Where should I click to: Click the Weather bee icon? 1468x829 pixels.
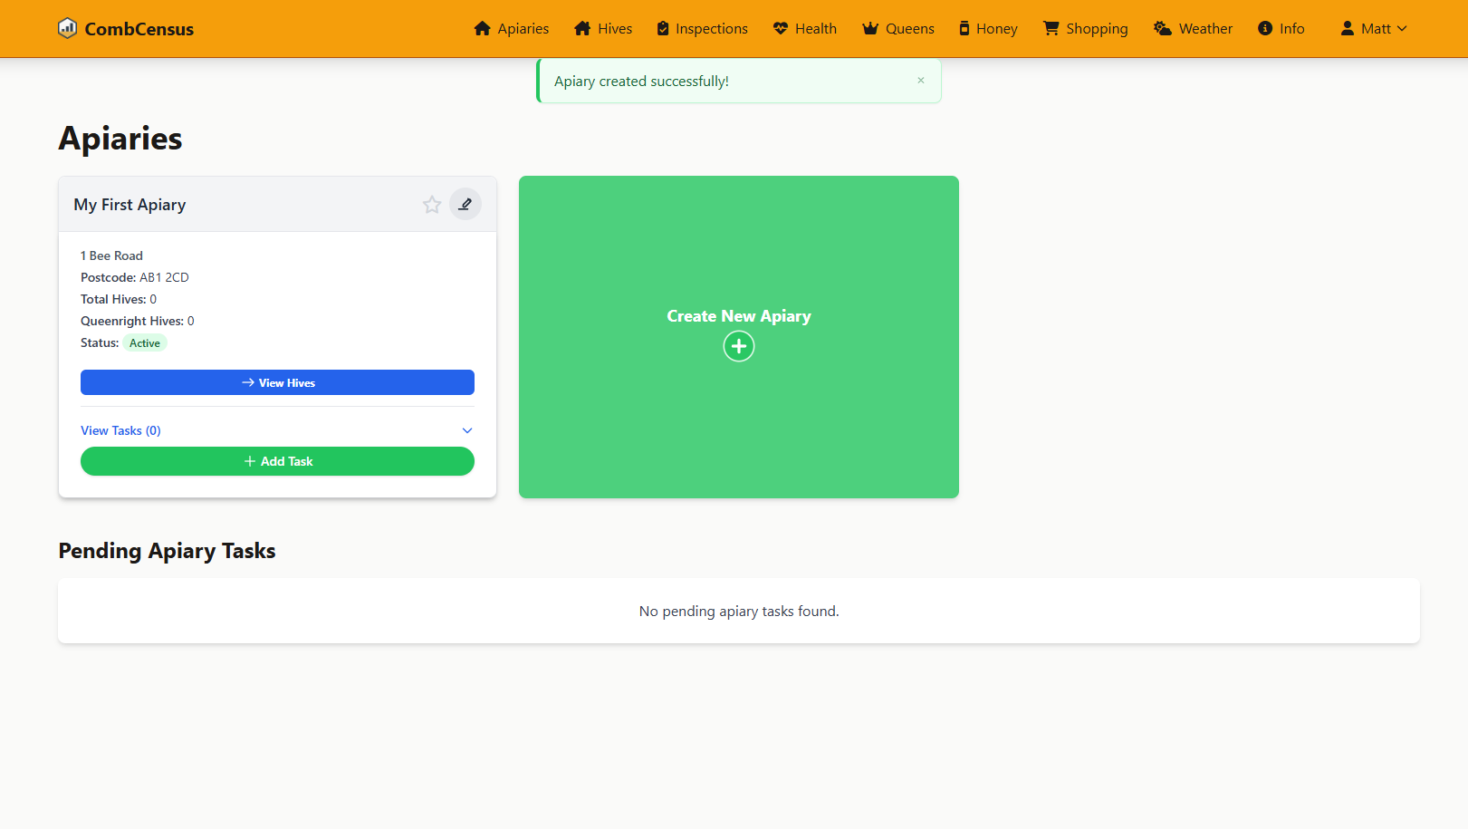[1162, 28]
